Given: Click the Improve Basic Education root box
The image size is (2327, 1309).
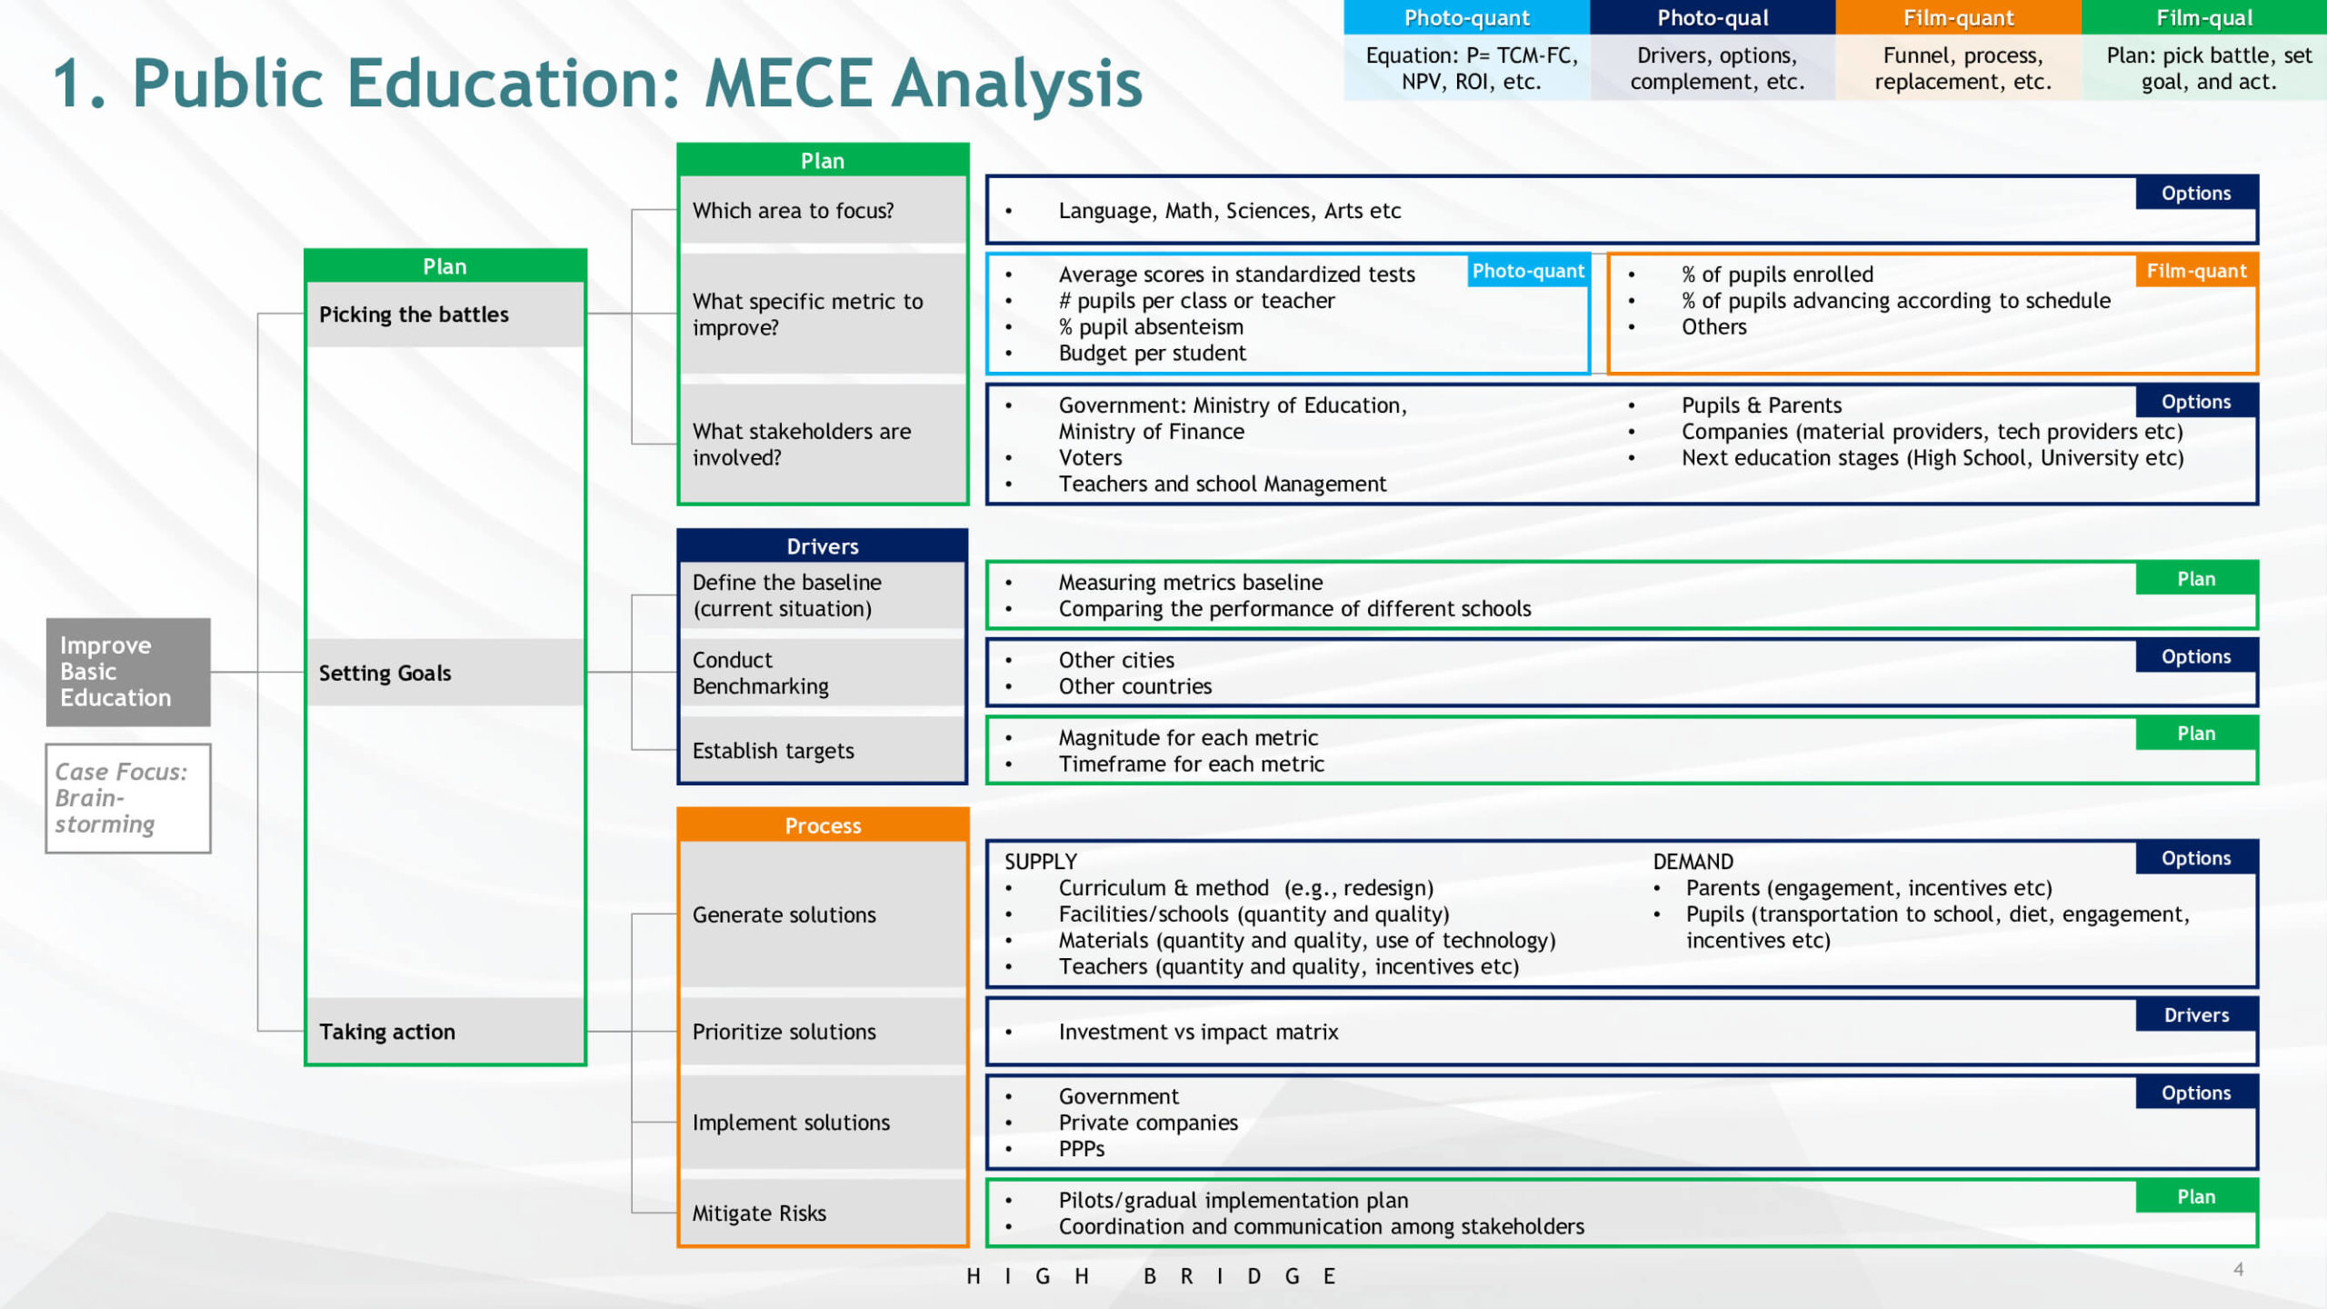Looking at the screenshot, I should pyautogui.click(x=128, y=672).
